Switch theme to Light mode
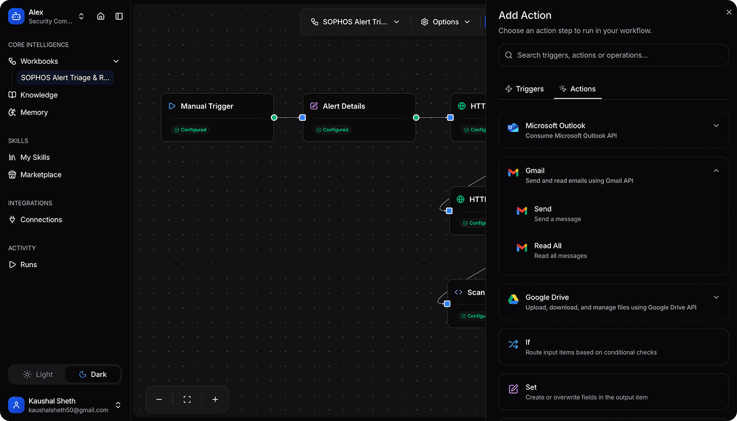Image resolution: width=737 pixels, height=421 pixels. tap(38, 374)
